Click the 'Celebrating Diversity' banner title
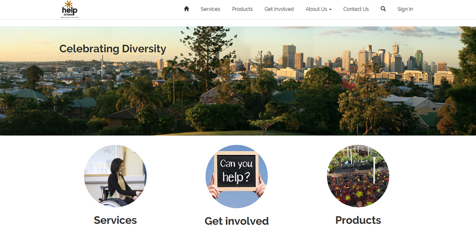 113,49
